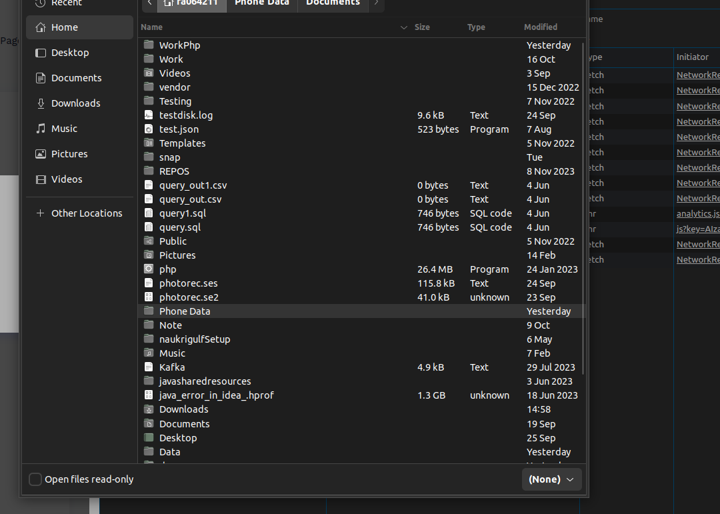Switch to Phone Data path segment
This screenshot has width=720, height=514.
(x=262, y=3)
